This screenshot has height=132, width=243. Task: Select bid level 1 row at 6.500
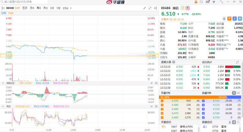coord(180,101)
